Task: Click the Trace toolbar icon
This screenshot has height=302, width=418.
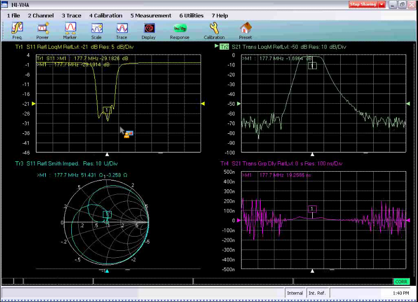Action: click(121, 30)
